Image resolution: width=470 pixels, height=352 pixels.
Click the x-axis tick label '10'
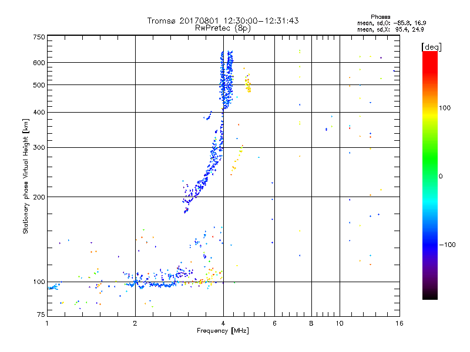point(340,323)
